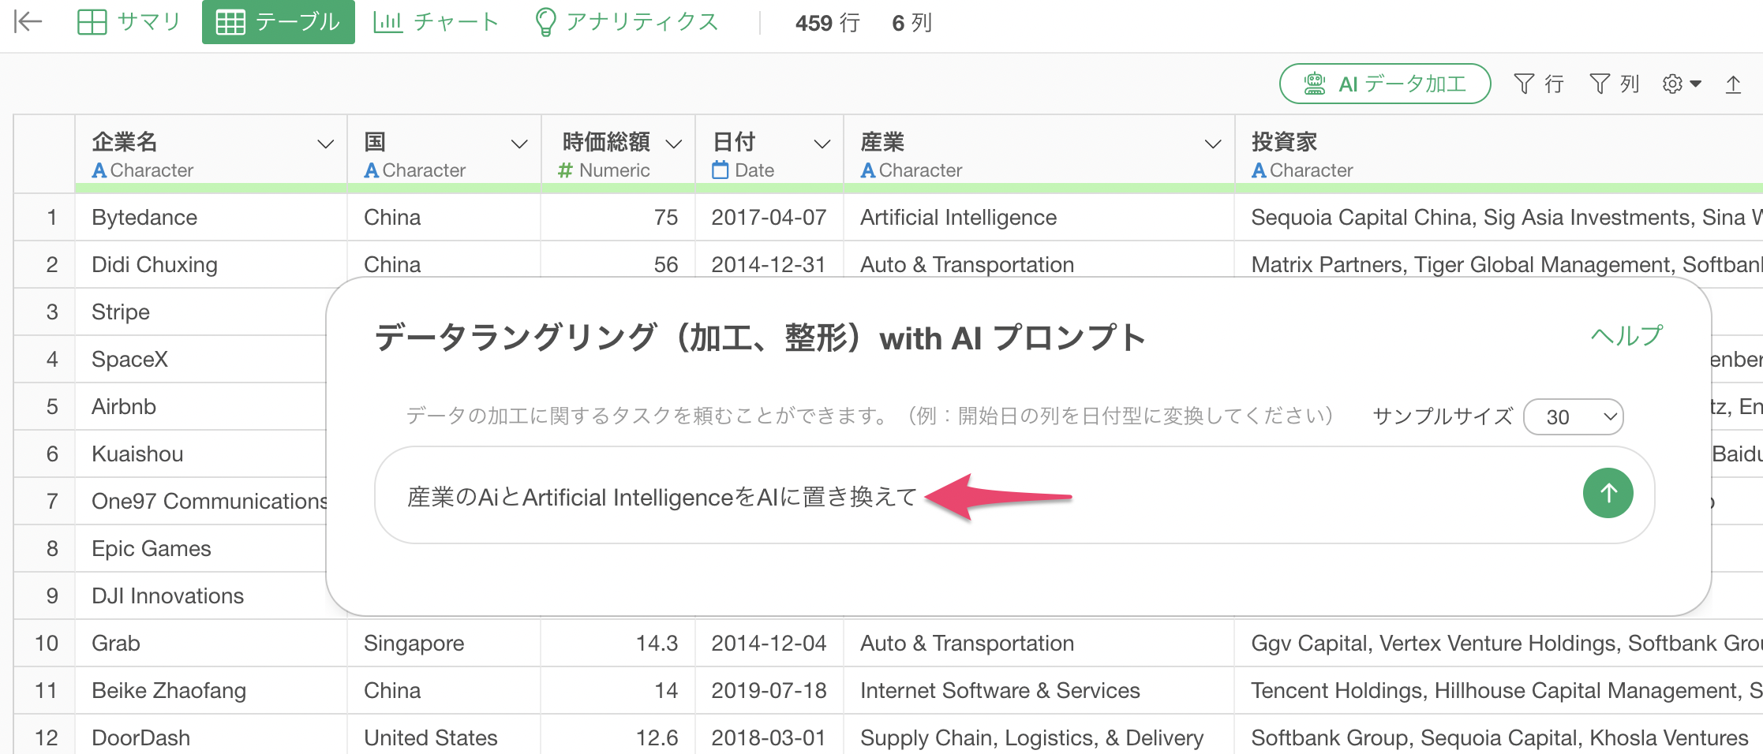Screen dimensions: 1763x754
Task: Click the Artificial Intelligence industry cell
Action: pyautogui.click(x=1039, y=217)
